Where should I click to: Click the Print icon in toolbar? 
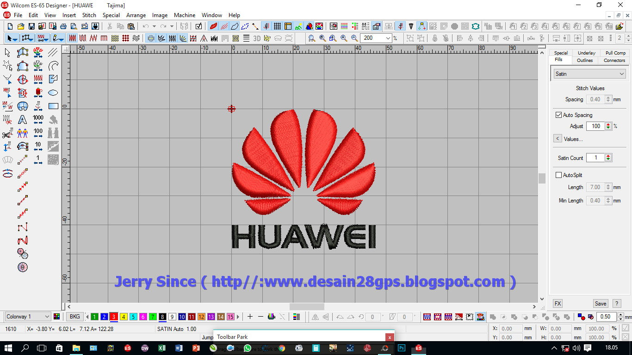[x=63, y=26]
